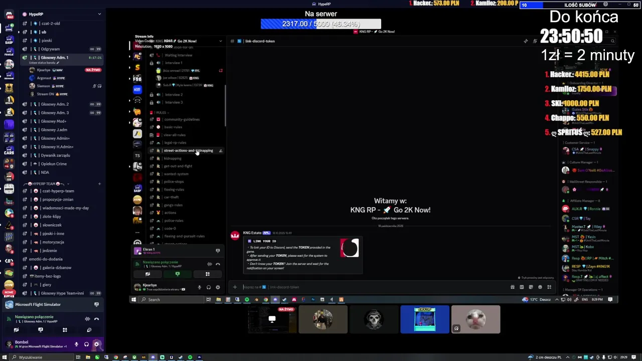The height and width of the screenshot is (361, 642).
Task: Toggle headphones deafen for Bombel
Action: pyautogui.click(x=86, y=344)
